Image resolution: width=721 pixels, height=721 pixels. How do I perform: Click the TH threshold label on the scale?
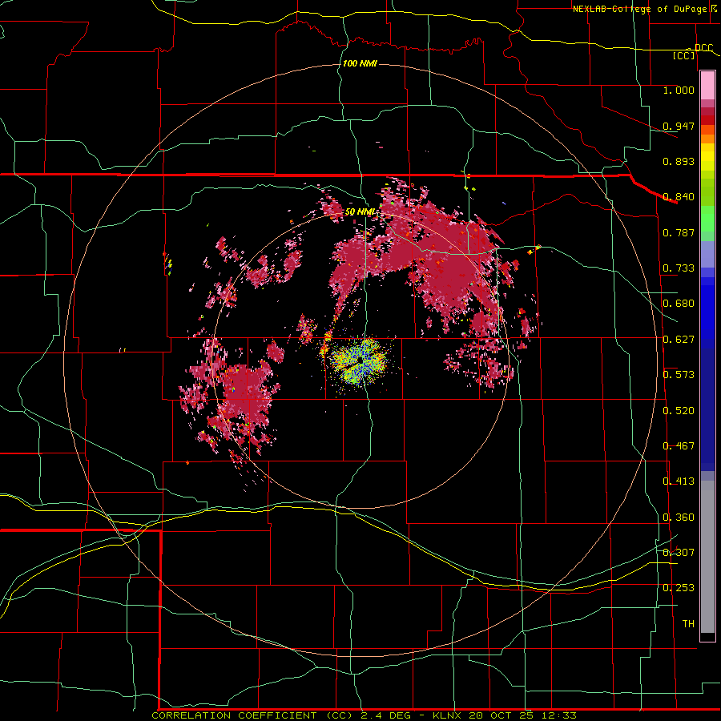688,624
